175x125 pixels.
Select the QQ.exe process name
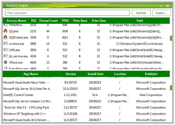tap(13, 31)
